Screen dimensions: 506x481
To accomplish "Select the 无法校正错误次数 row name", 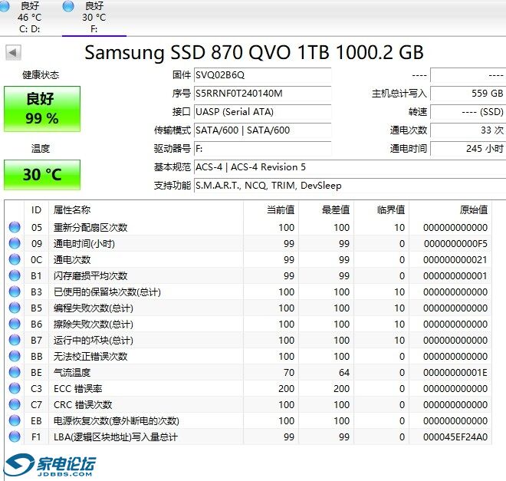I will [90, 357].
